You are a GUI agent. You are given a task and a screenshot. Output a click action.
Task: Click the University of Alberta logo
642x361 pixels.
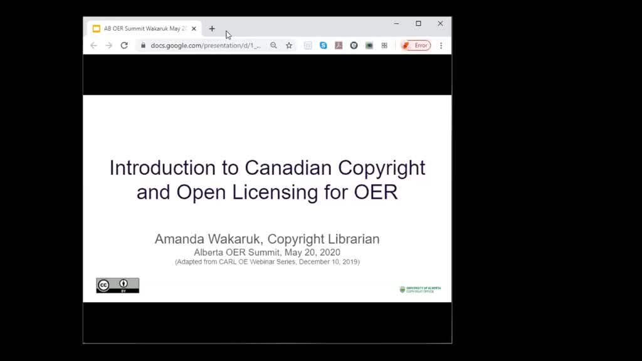[421, 290]
